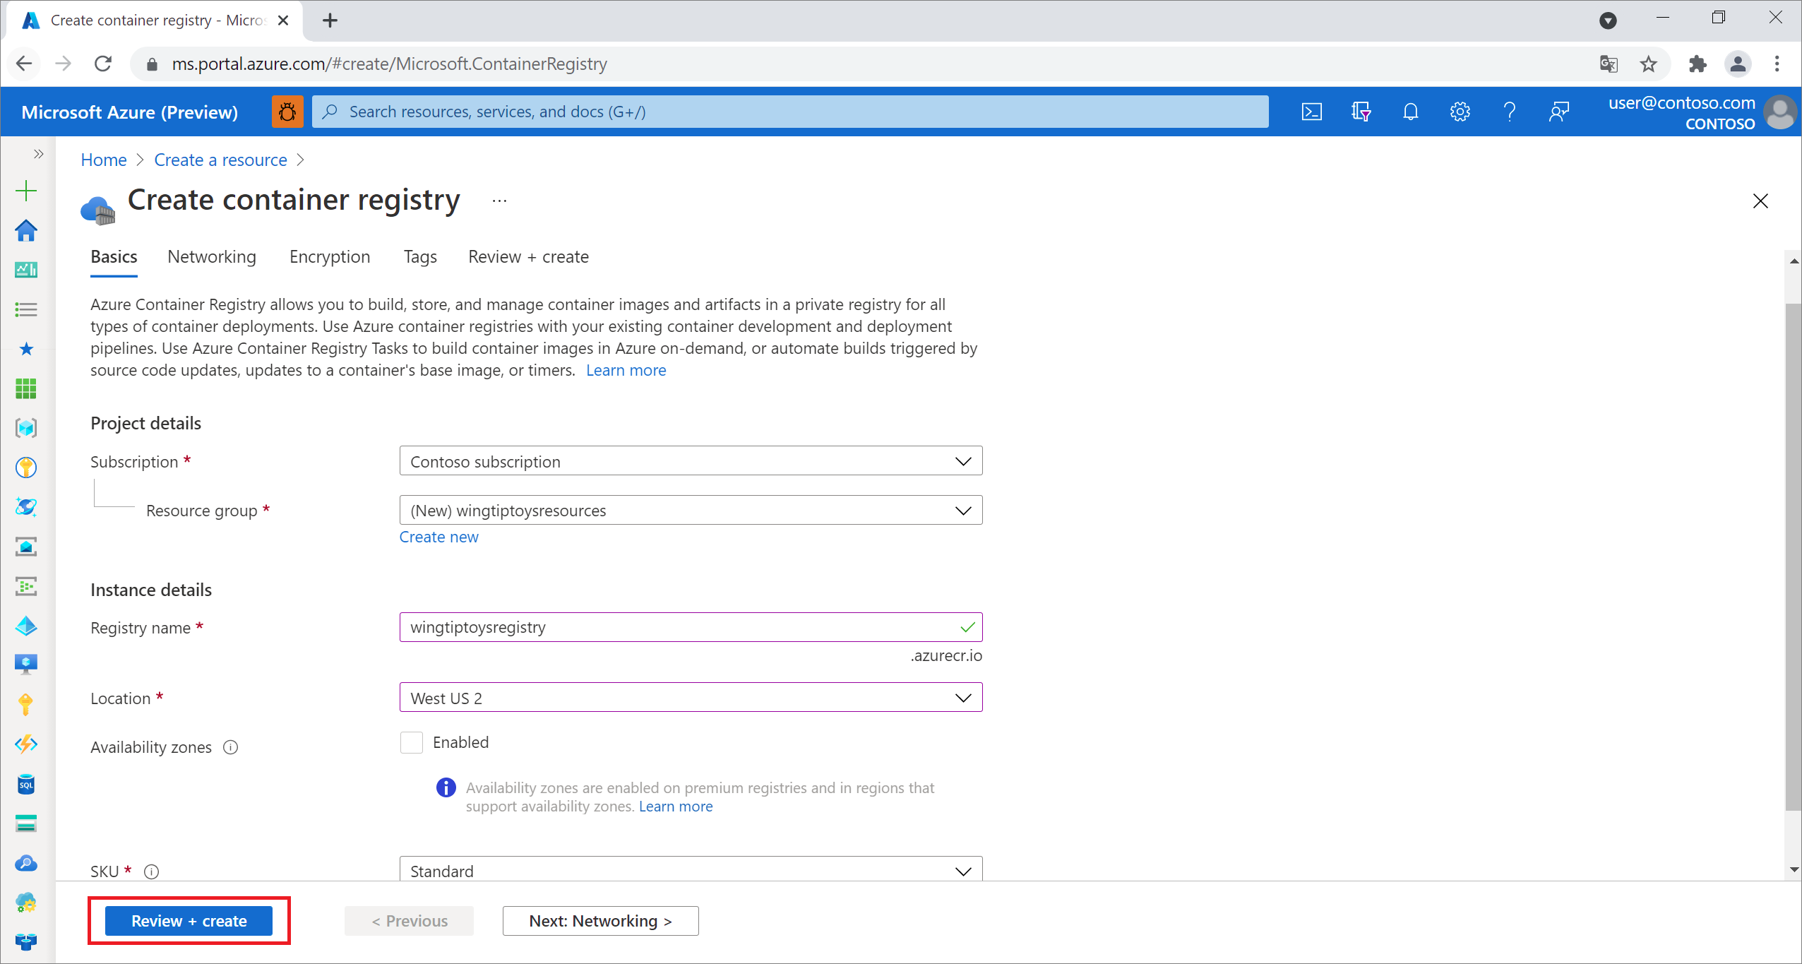The width and height of the screenshot is (1802, 964).
Task: Switch to the Encryption tab
Action: (x=330, y=256)
